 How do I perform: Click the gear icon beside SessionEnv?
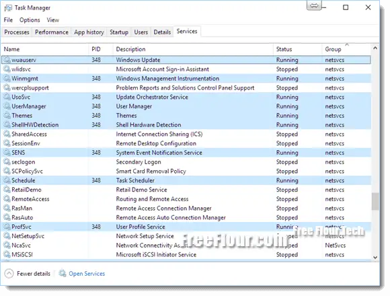point(7,143)
